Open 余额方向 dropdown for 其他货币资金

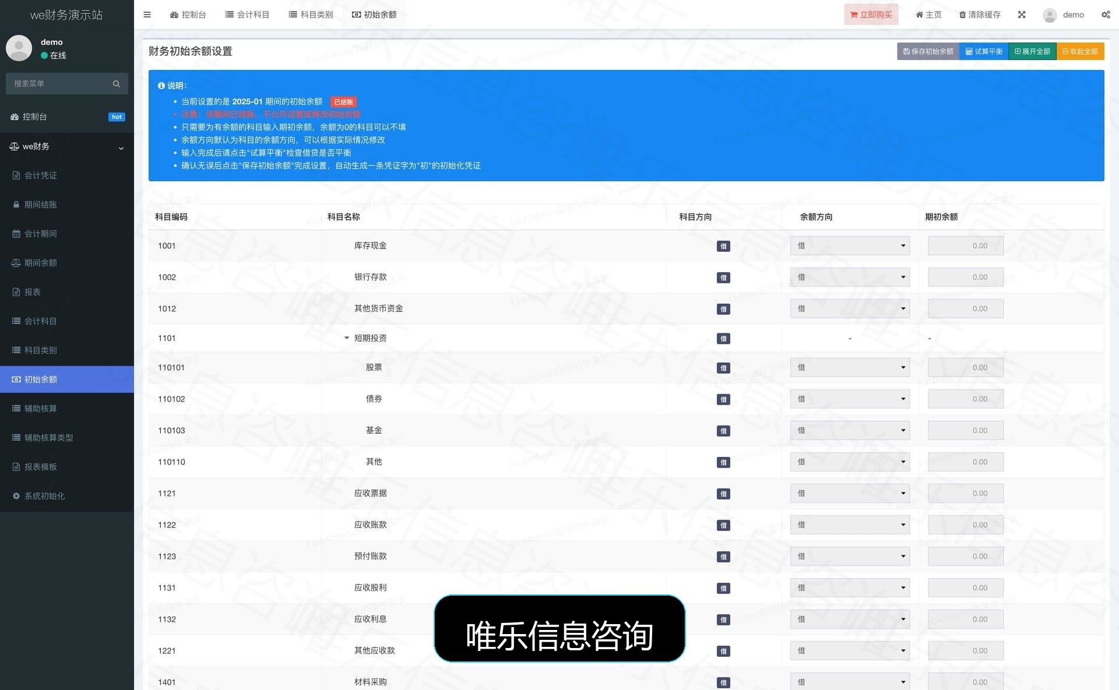coord(850,309)
